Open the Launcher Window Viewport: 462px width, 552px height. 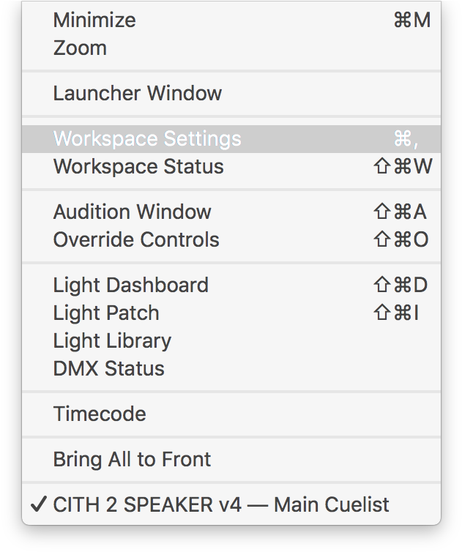(x=137, y=94)
